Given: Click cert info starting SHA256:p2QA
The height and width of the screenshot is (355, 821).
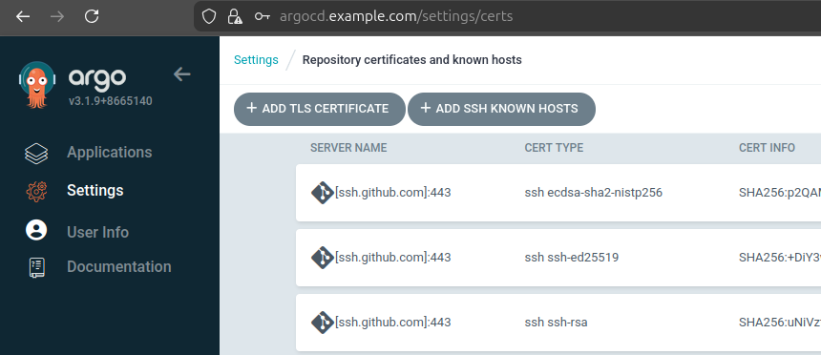Looking at the screenshot, I should (x=780, y=193).
